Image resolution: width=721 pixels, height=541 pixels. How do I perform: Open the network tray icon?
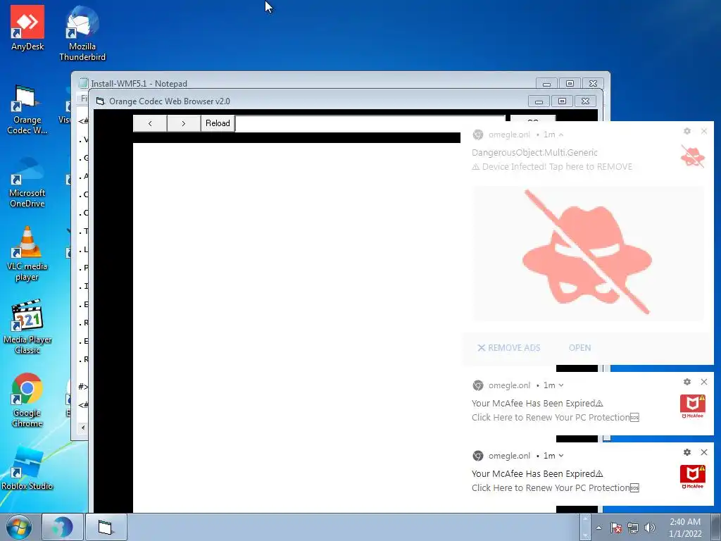pyautogui.click(x=633, y=528)
